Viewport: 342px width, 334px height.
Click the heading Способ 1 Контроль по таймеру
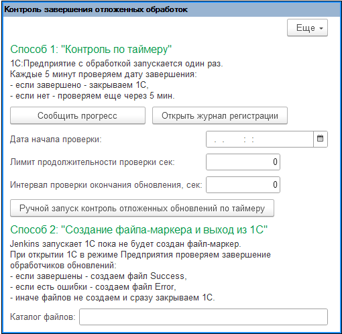pos(91,49)
